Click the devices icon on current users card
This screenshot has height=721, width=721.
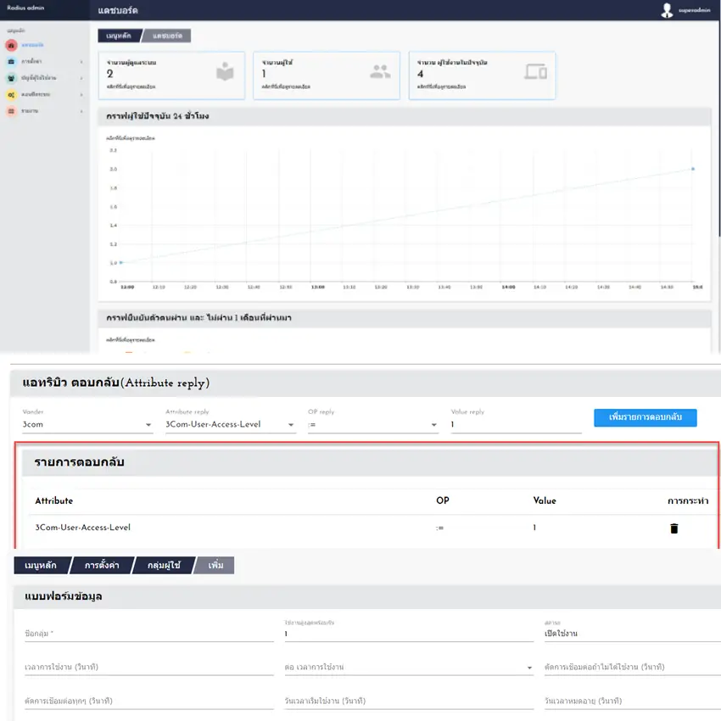[535, 72]
